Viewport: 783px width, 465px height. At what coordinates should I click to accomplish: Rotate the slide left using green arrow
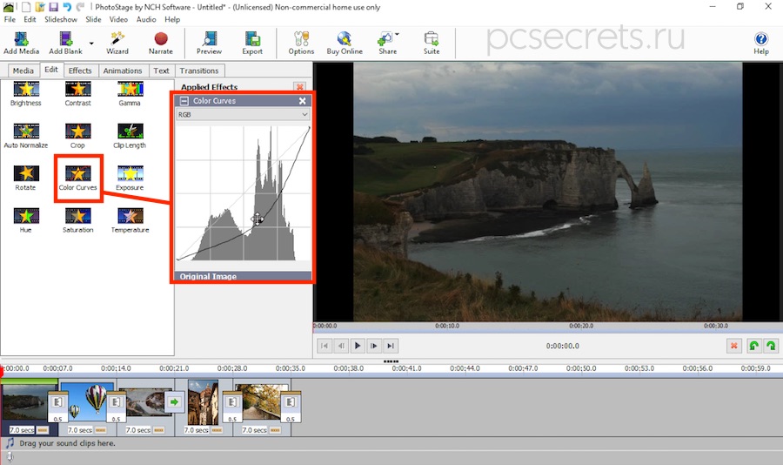(x=754, y=346)
